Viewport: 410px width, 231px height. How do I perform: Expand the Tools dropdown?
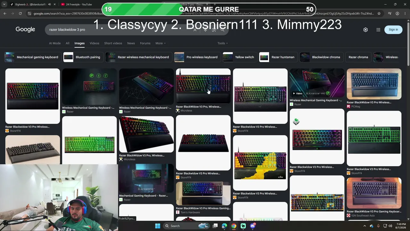pos(223,43)
